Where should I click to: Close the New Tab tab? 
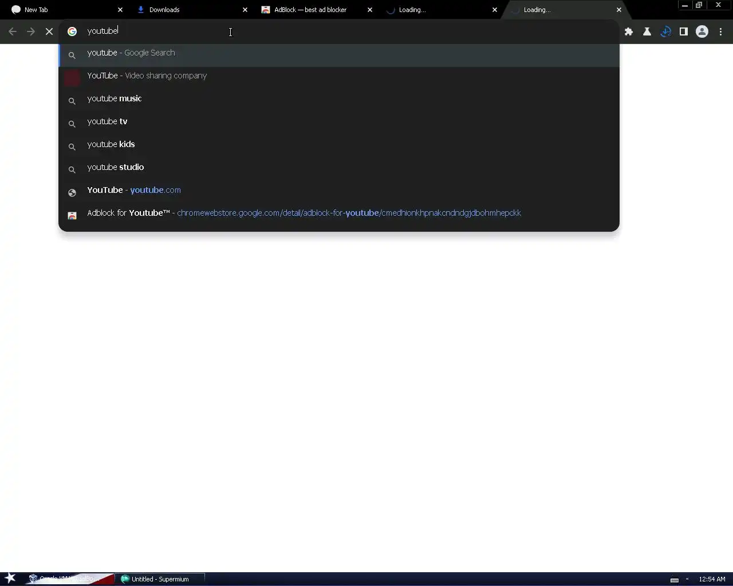[x=120, y=10]
